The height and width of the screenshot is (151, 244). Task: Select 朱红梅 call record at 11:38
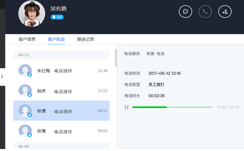[x=61, y=70]
